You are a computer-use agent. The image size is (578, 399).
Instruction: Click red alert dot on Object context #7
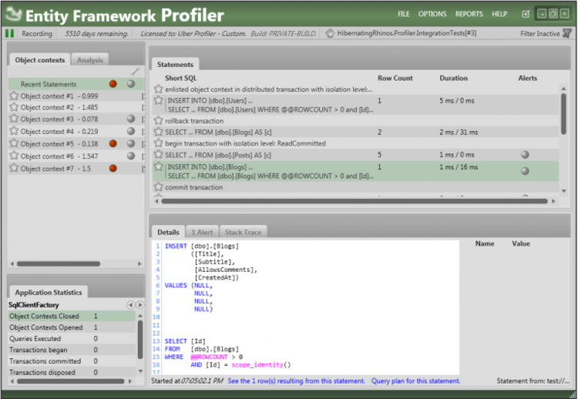click(x=113, y=169)
